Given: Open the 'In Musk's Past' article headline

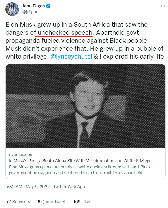Looking at the screenshot, I should [80, 161].
